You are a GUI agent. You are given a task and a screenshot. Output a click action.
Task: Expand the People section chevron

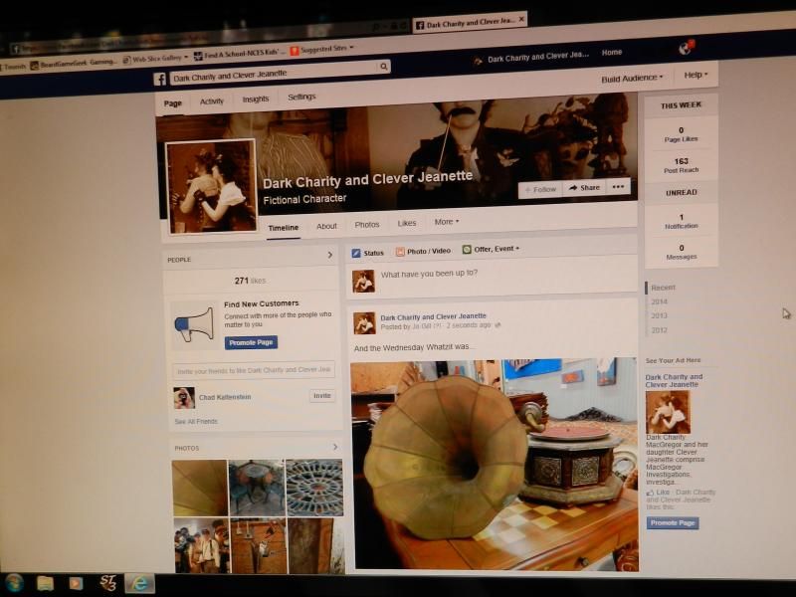(330, 255)
